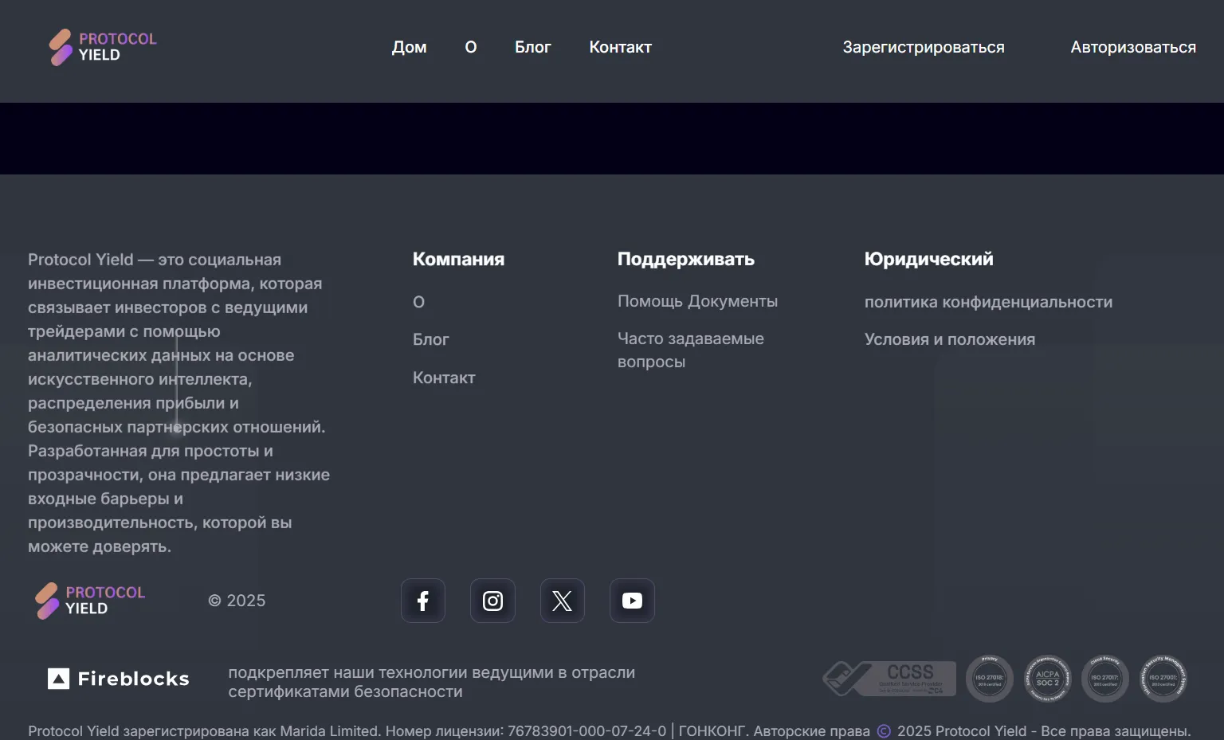Click the Protocol Yield footer logo
The image size is (1224, 740).
(x=90, y=601)
